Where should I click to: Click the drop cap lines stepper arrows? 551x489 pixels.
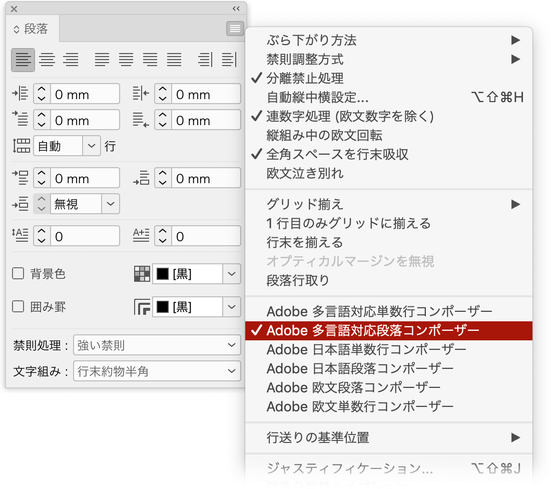(x=42, y=236)
